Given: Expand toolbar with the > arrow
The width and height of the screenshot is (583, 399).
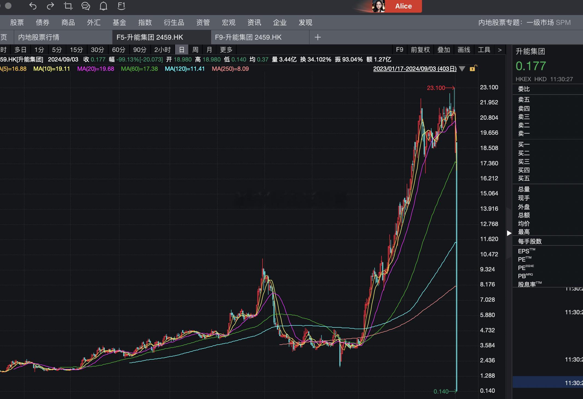Looking at the screenshot, I should coord(500,50).
